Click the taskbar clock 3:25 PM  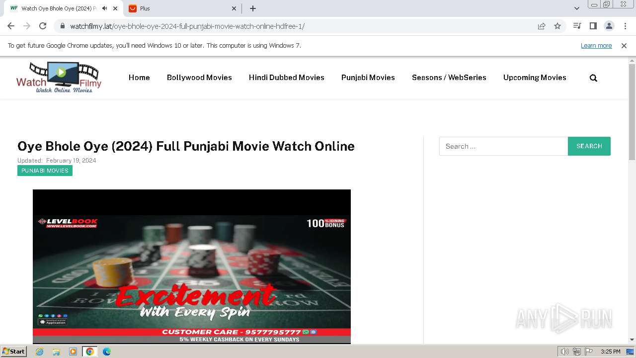[610, 352]
